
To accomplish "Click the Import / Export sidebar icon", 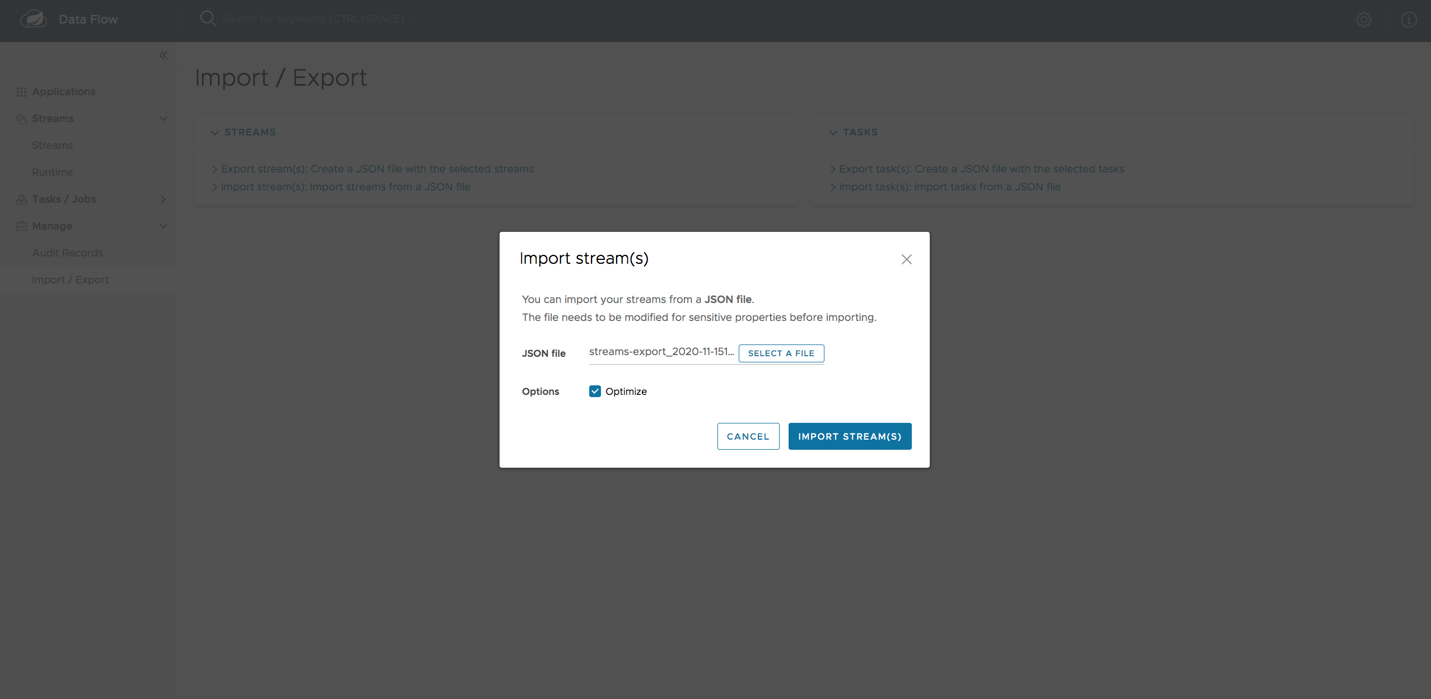I will pyautogui.click(x=70, y=279).
